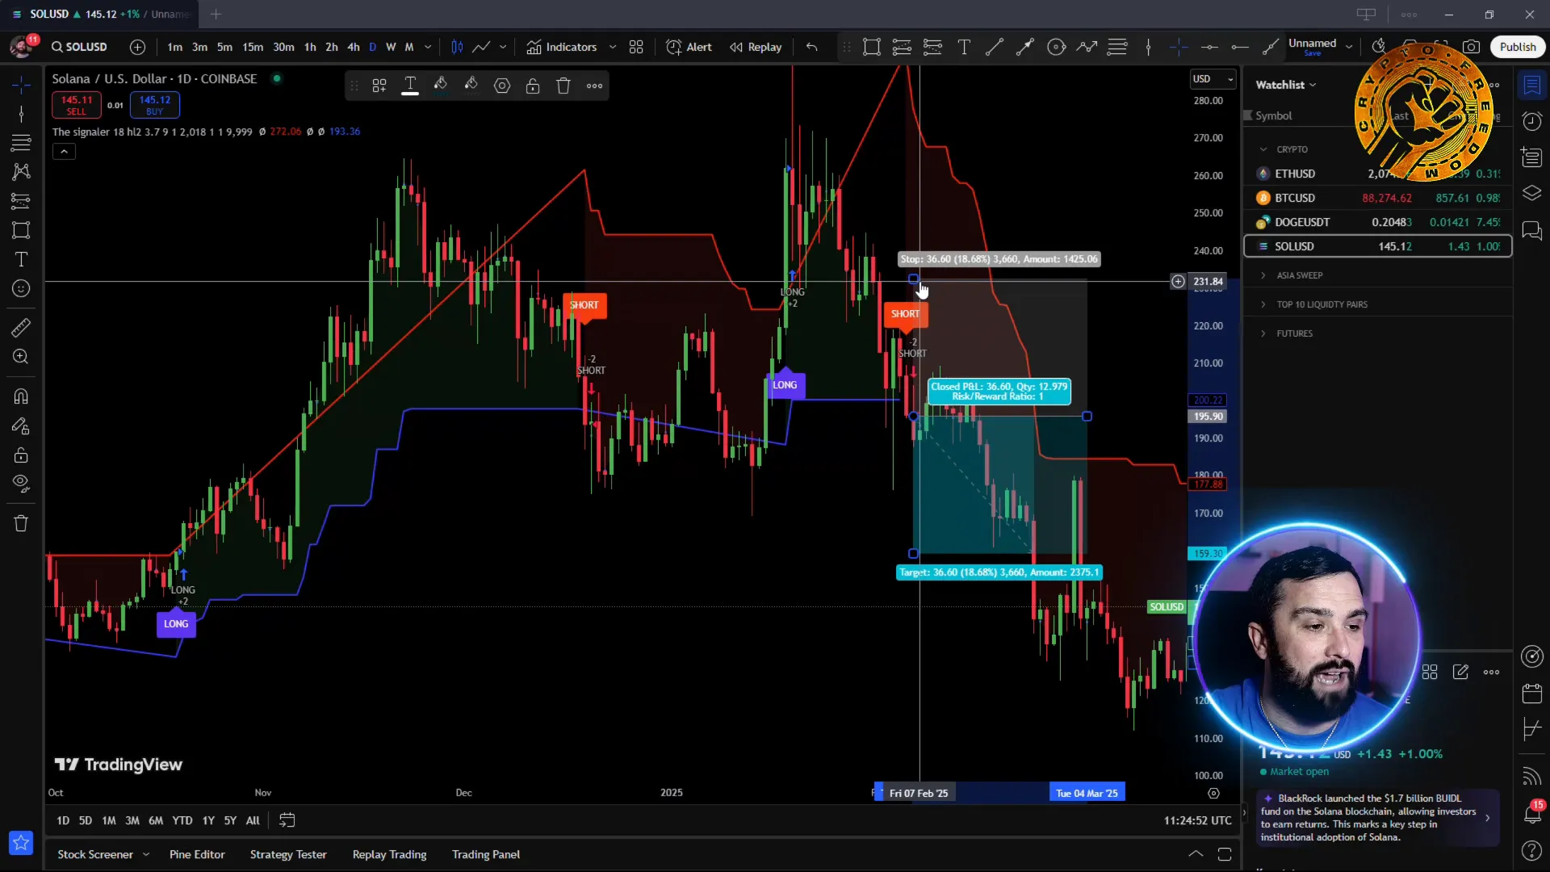Open the chats panel icon

[1531, 230]
